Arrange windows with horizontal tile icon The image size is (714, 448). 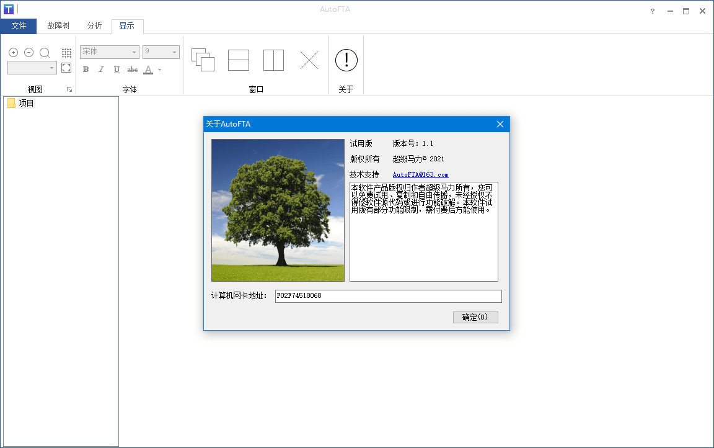(238, 60)
